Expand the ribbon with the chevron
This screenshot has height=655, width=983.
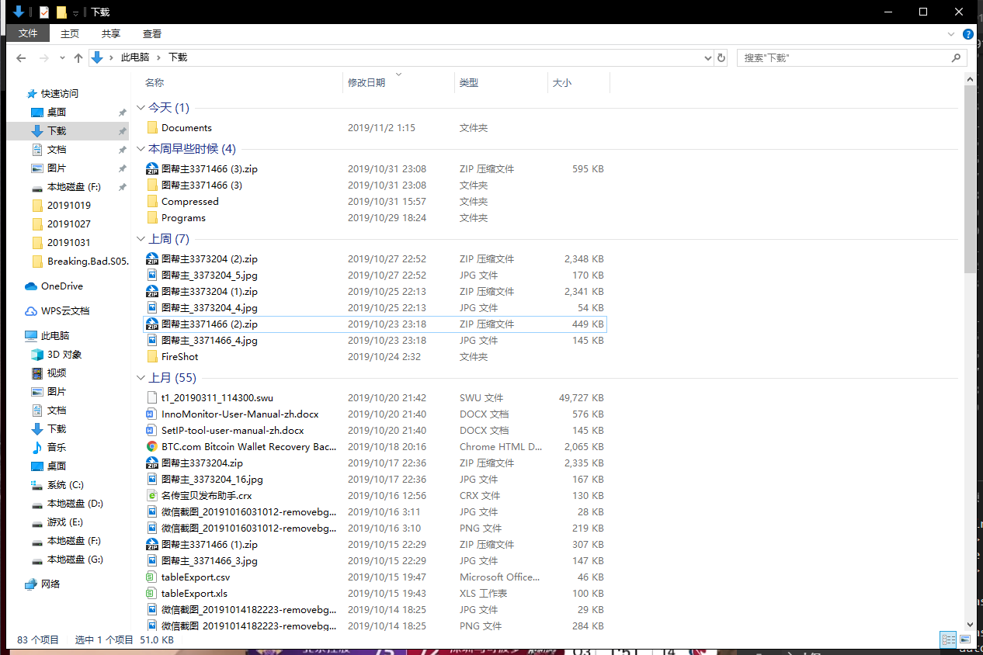coord(951,34)
